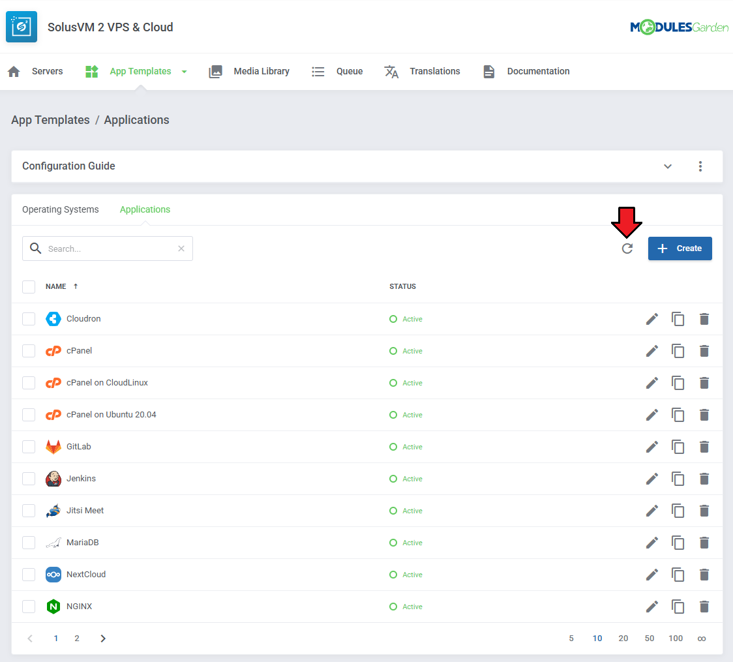Select the Jitsi Meet row checkbox
733x662 pixels.
click(x=29, y=511)
